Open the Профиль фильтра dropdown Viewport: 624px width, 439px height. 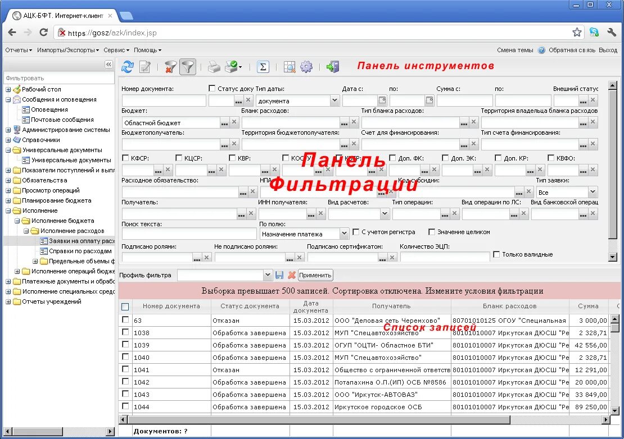(268, 275)
